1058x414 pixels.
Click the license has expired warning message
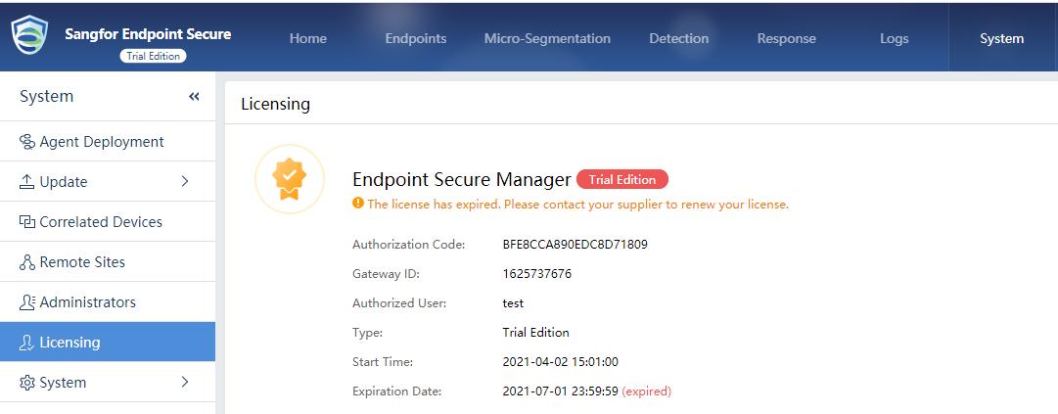(577, 204)
